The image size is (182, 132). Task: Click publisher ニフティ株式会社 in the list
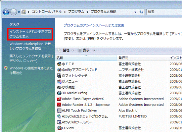[x=131, y=70]
